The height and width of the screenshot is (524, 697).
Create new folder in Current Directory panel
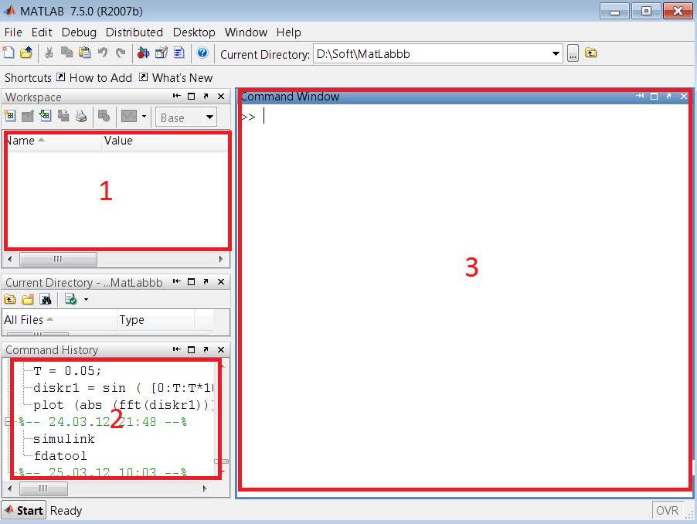click(x=28, y=300)
